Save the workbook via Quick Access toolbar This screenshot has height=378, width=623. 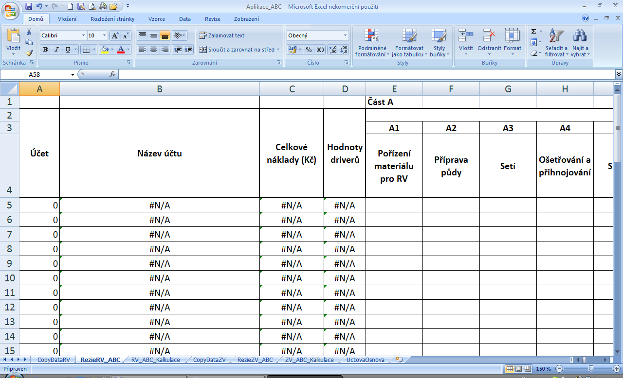point(29,7)
